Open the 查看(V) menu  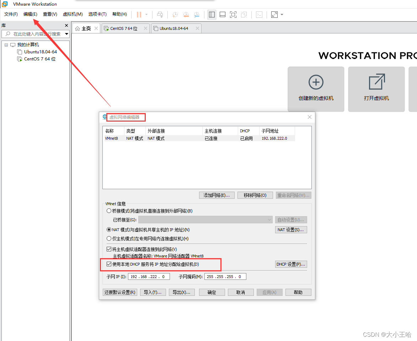[x=50, y=14]
